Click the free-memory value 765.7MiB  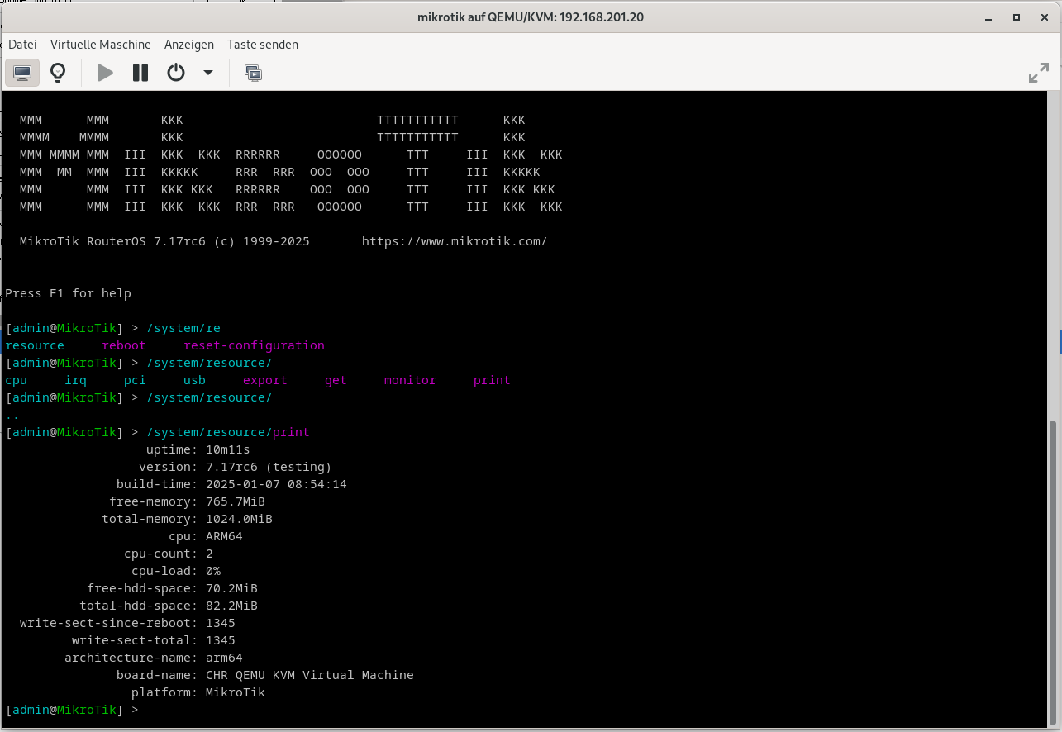coord(236,501)
